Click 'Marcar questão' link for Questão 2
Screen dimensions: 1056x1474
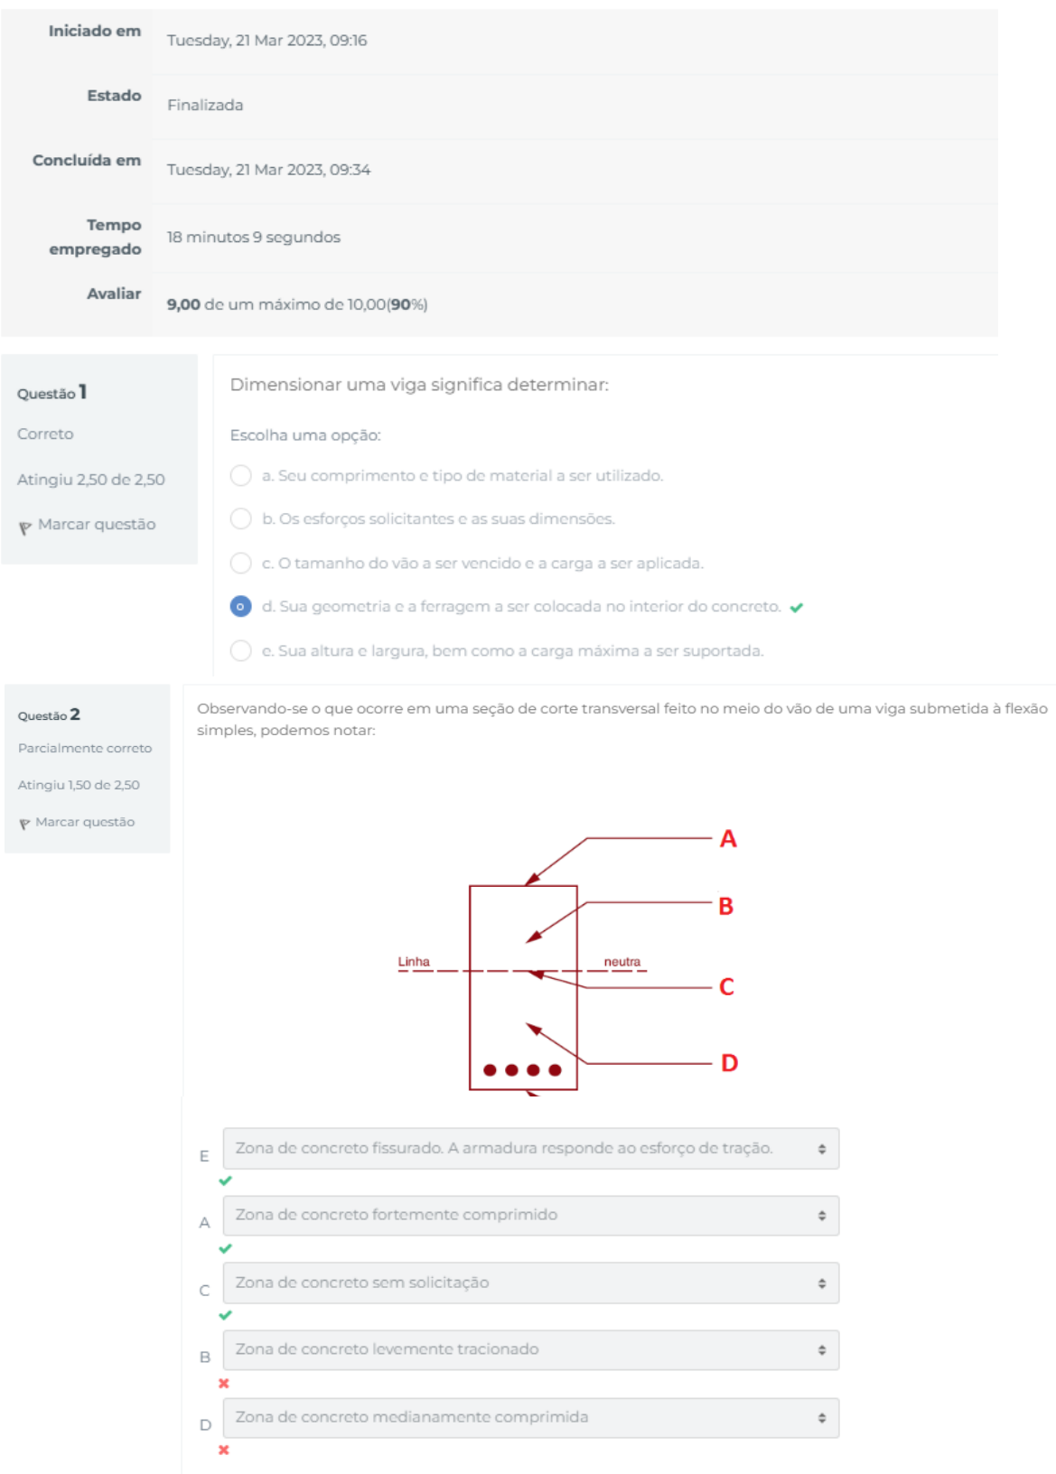pyautogui.click(x=85, y=822)
